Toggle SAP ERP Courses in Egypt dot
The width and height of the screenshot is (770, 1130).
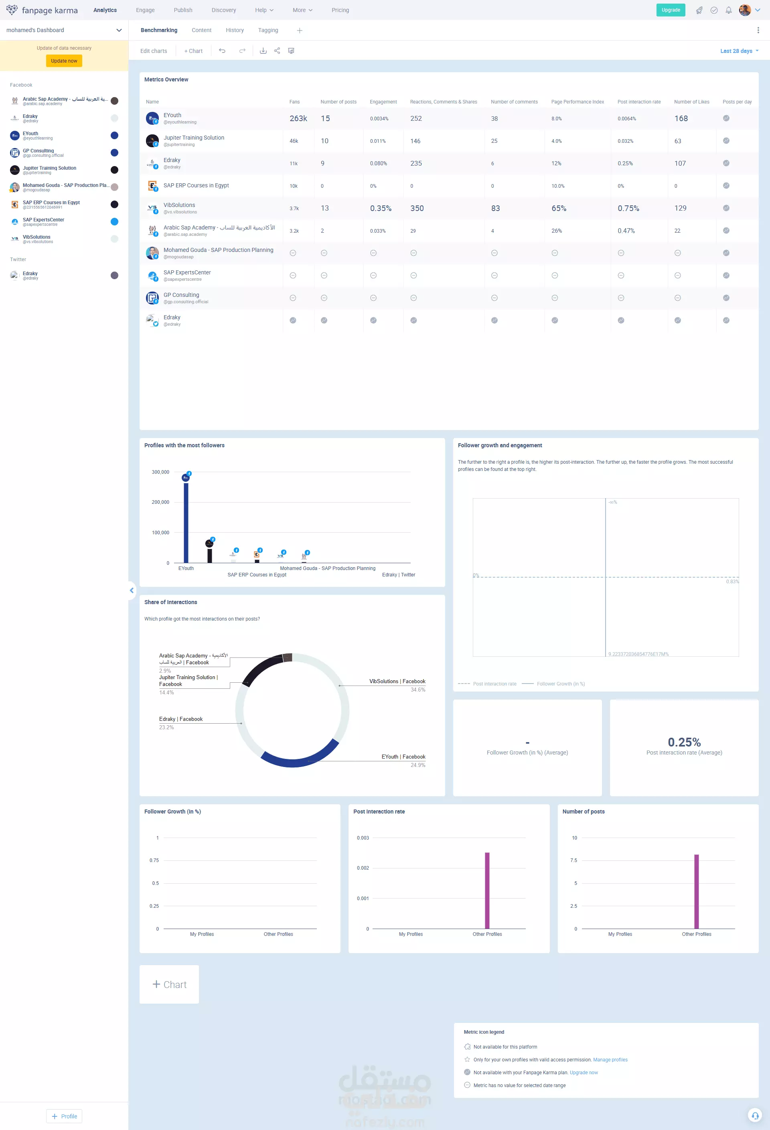tap(115, 204)
